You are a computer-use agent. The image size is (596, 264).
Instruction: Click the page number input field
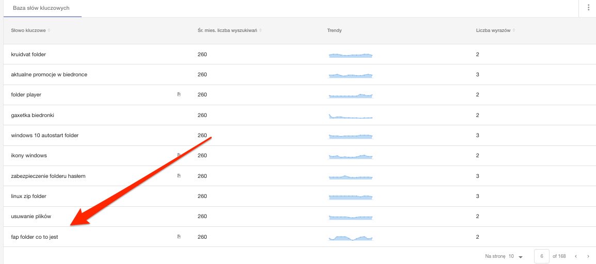pyautogui.click(x=541, y=256)
